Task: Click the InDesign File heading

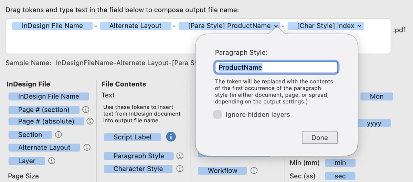Action: tap(29, 84)
